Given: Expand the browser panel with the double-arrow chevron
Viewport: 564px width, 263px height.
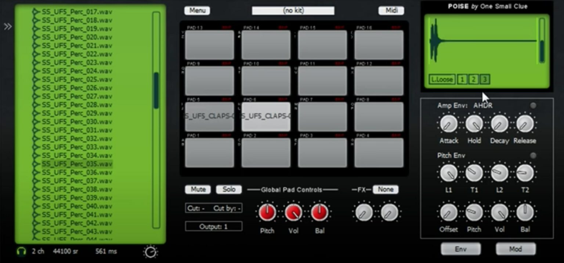Looking at the screenshot, I should [x=7, y=26].
